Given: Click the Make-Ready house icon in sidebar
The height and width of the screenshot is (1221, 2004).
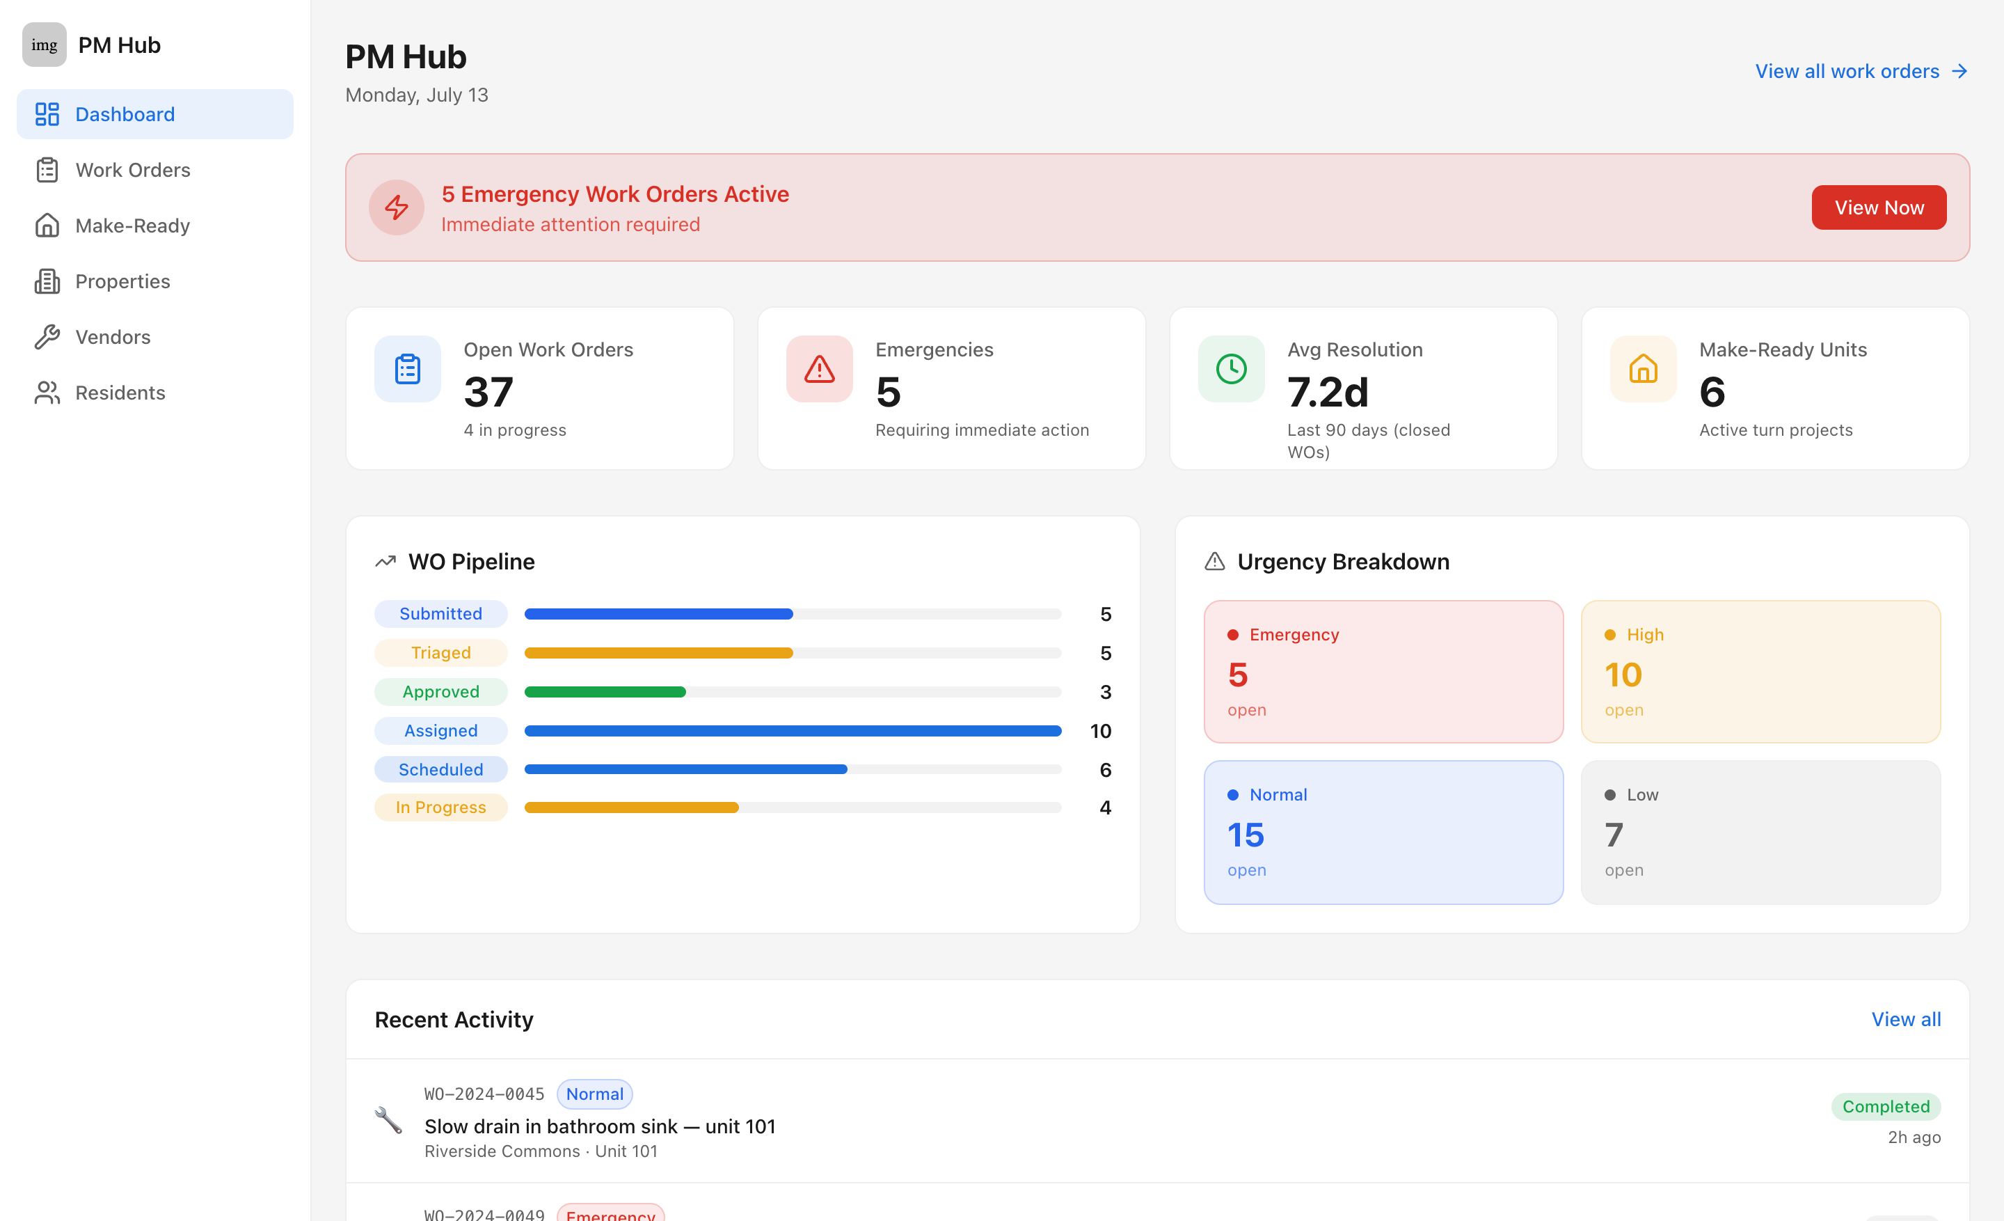Looking at the screenshot, I should coord(47,226).
